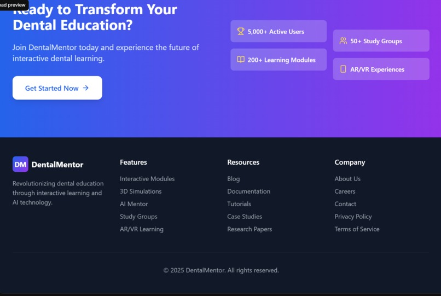Click the book icon beside Learning Modules

240,60
